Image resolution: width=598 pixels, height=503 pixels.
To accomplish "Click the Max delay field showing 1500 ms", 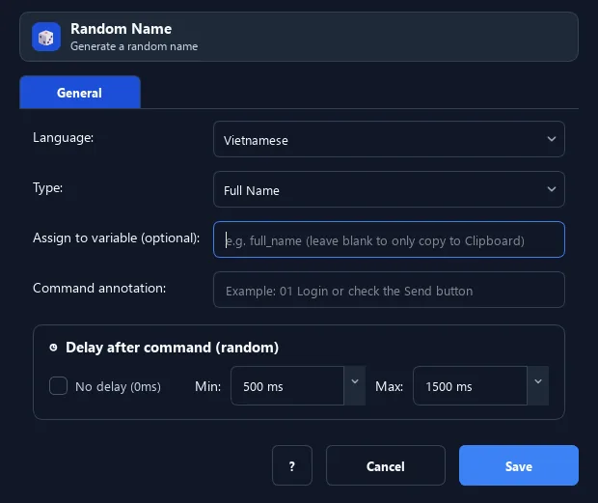I will pos(471,386).
